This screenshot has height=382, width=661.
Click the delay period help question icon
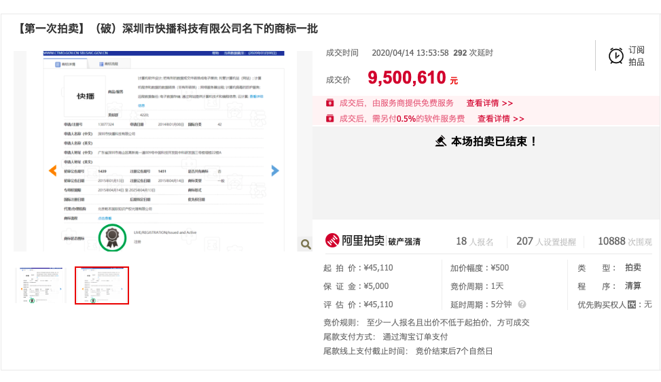(x=522, y=305)
